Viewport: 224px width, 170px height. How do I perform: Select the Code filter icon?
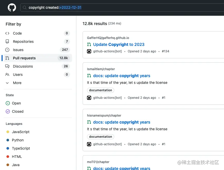(7, 33)
